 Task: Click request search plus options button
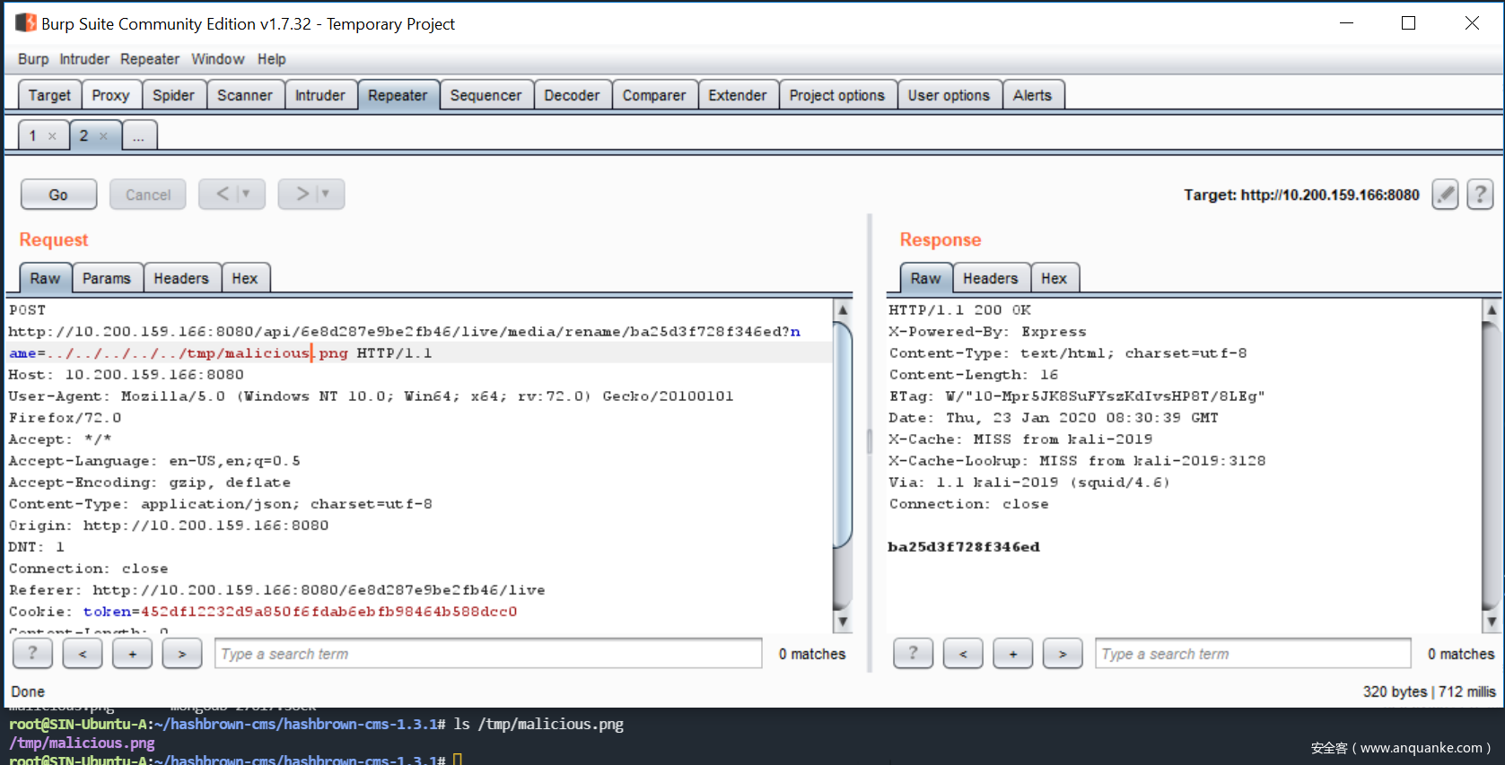tap(133, 654)
